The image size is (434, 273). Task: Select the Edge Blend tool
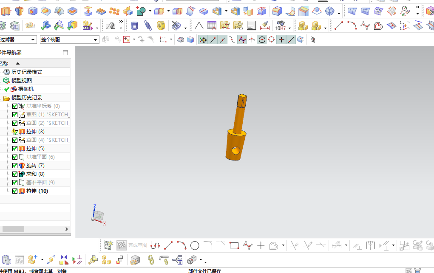click(x=277, y=11)
